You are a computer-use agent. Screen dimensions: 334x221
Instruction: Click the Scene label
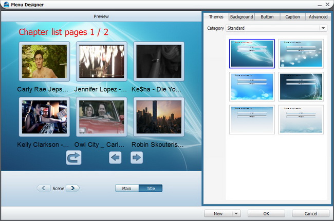(x=59, y=189)
